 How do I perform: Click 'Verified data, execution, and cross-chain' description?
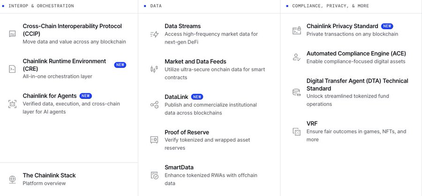coord(71,108)
